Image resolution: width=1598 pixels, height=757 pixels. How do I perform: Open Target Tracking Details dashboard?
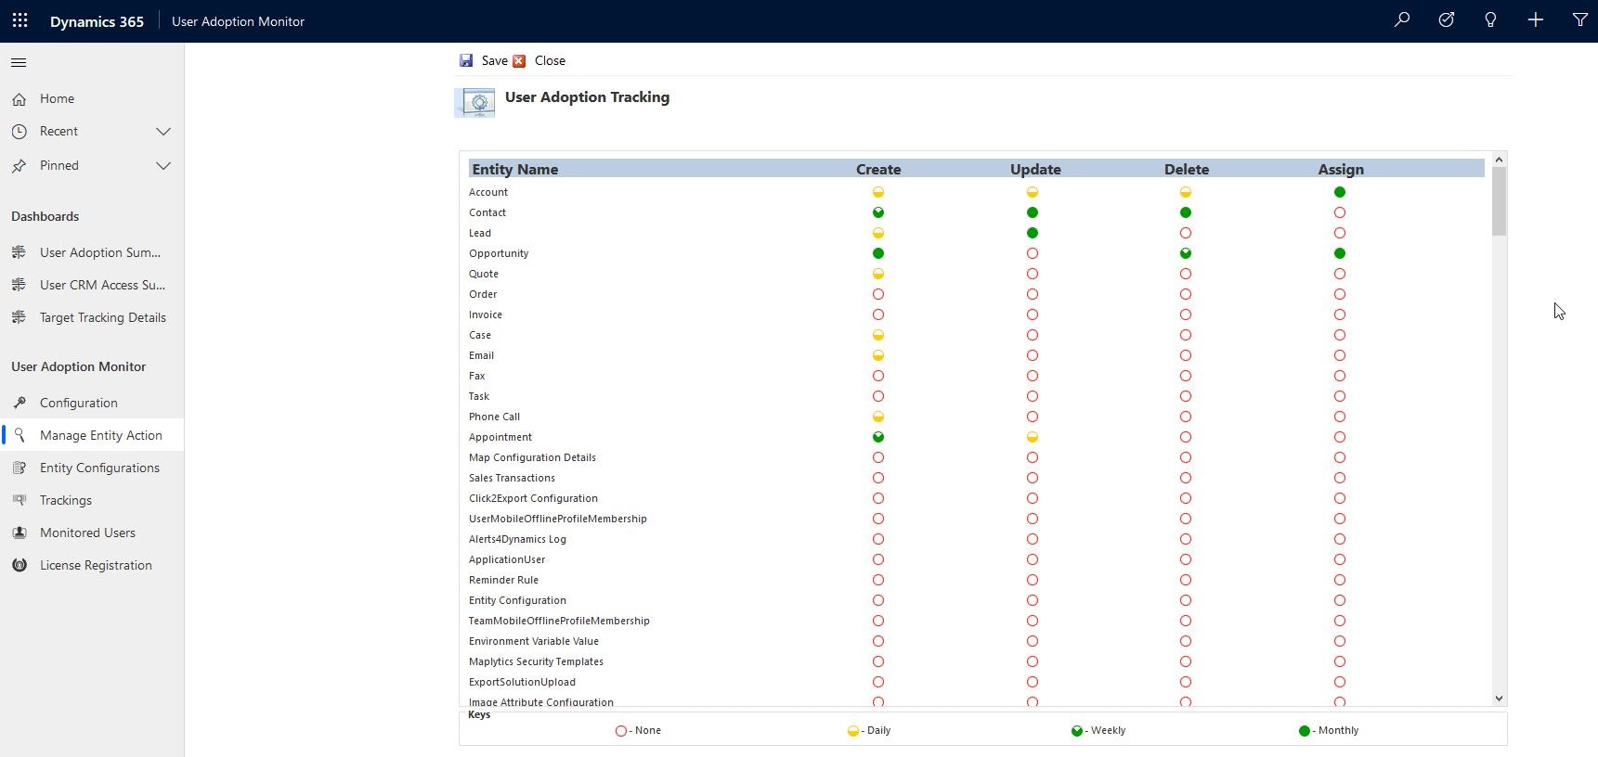coord(103,317)
